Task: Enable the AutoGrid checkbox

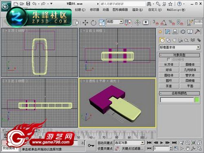Action: click(x=169, y=59)
